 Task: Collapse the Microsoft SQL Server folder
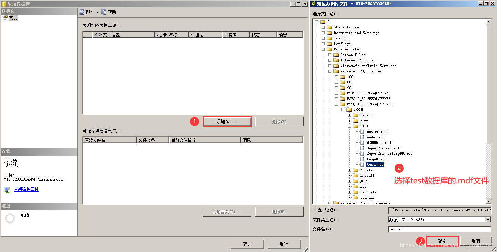point(330,71)
